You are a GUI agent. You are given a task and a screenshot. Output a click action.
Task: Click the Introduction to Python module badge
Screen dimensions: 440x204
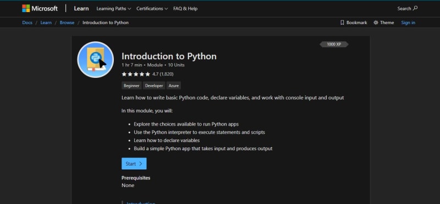coord(95,60)
